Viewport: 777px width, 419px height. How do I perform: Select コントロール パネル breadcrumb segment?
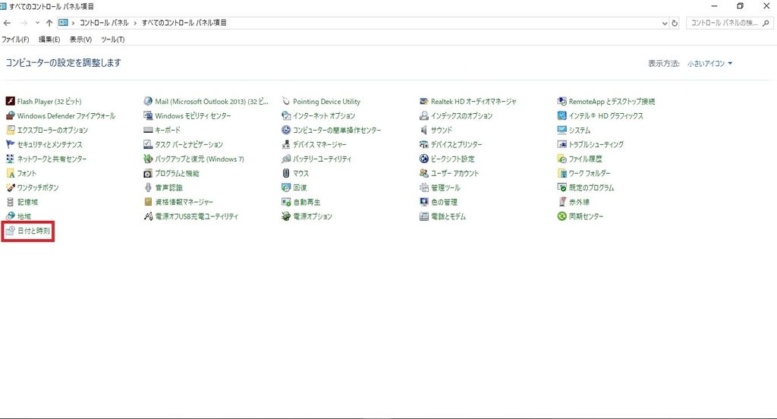pos(104,23)
